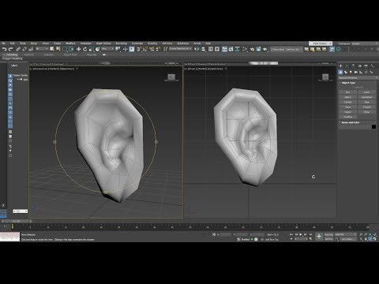The image size is (379, 284).
Task: Activate the Select Object tool
Action: (x=52, y=49)
